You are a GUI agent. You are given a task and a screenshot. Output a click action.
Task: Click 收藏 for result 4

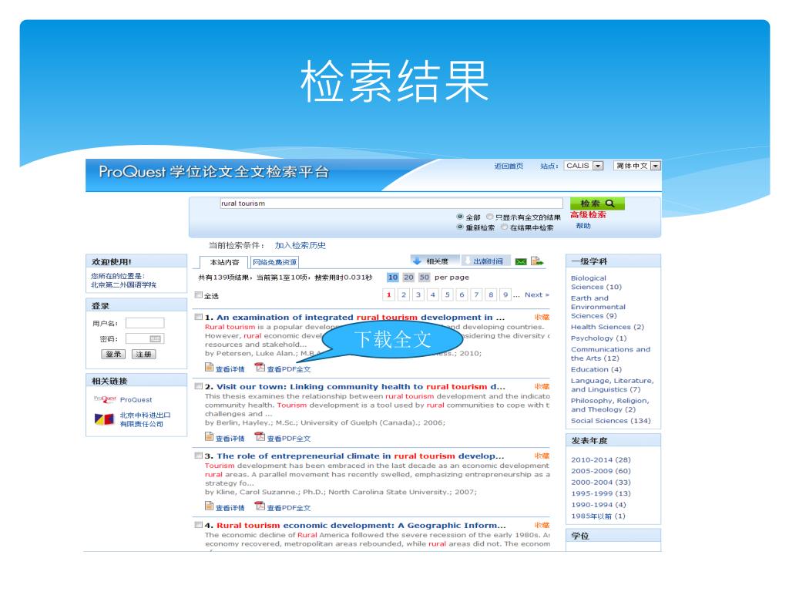542,525
